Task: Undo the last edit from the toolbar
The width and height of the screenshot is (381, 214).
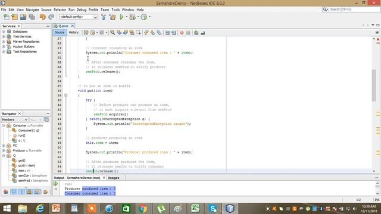Action: coord(43,17)
